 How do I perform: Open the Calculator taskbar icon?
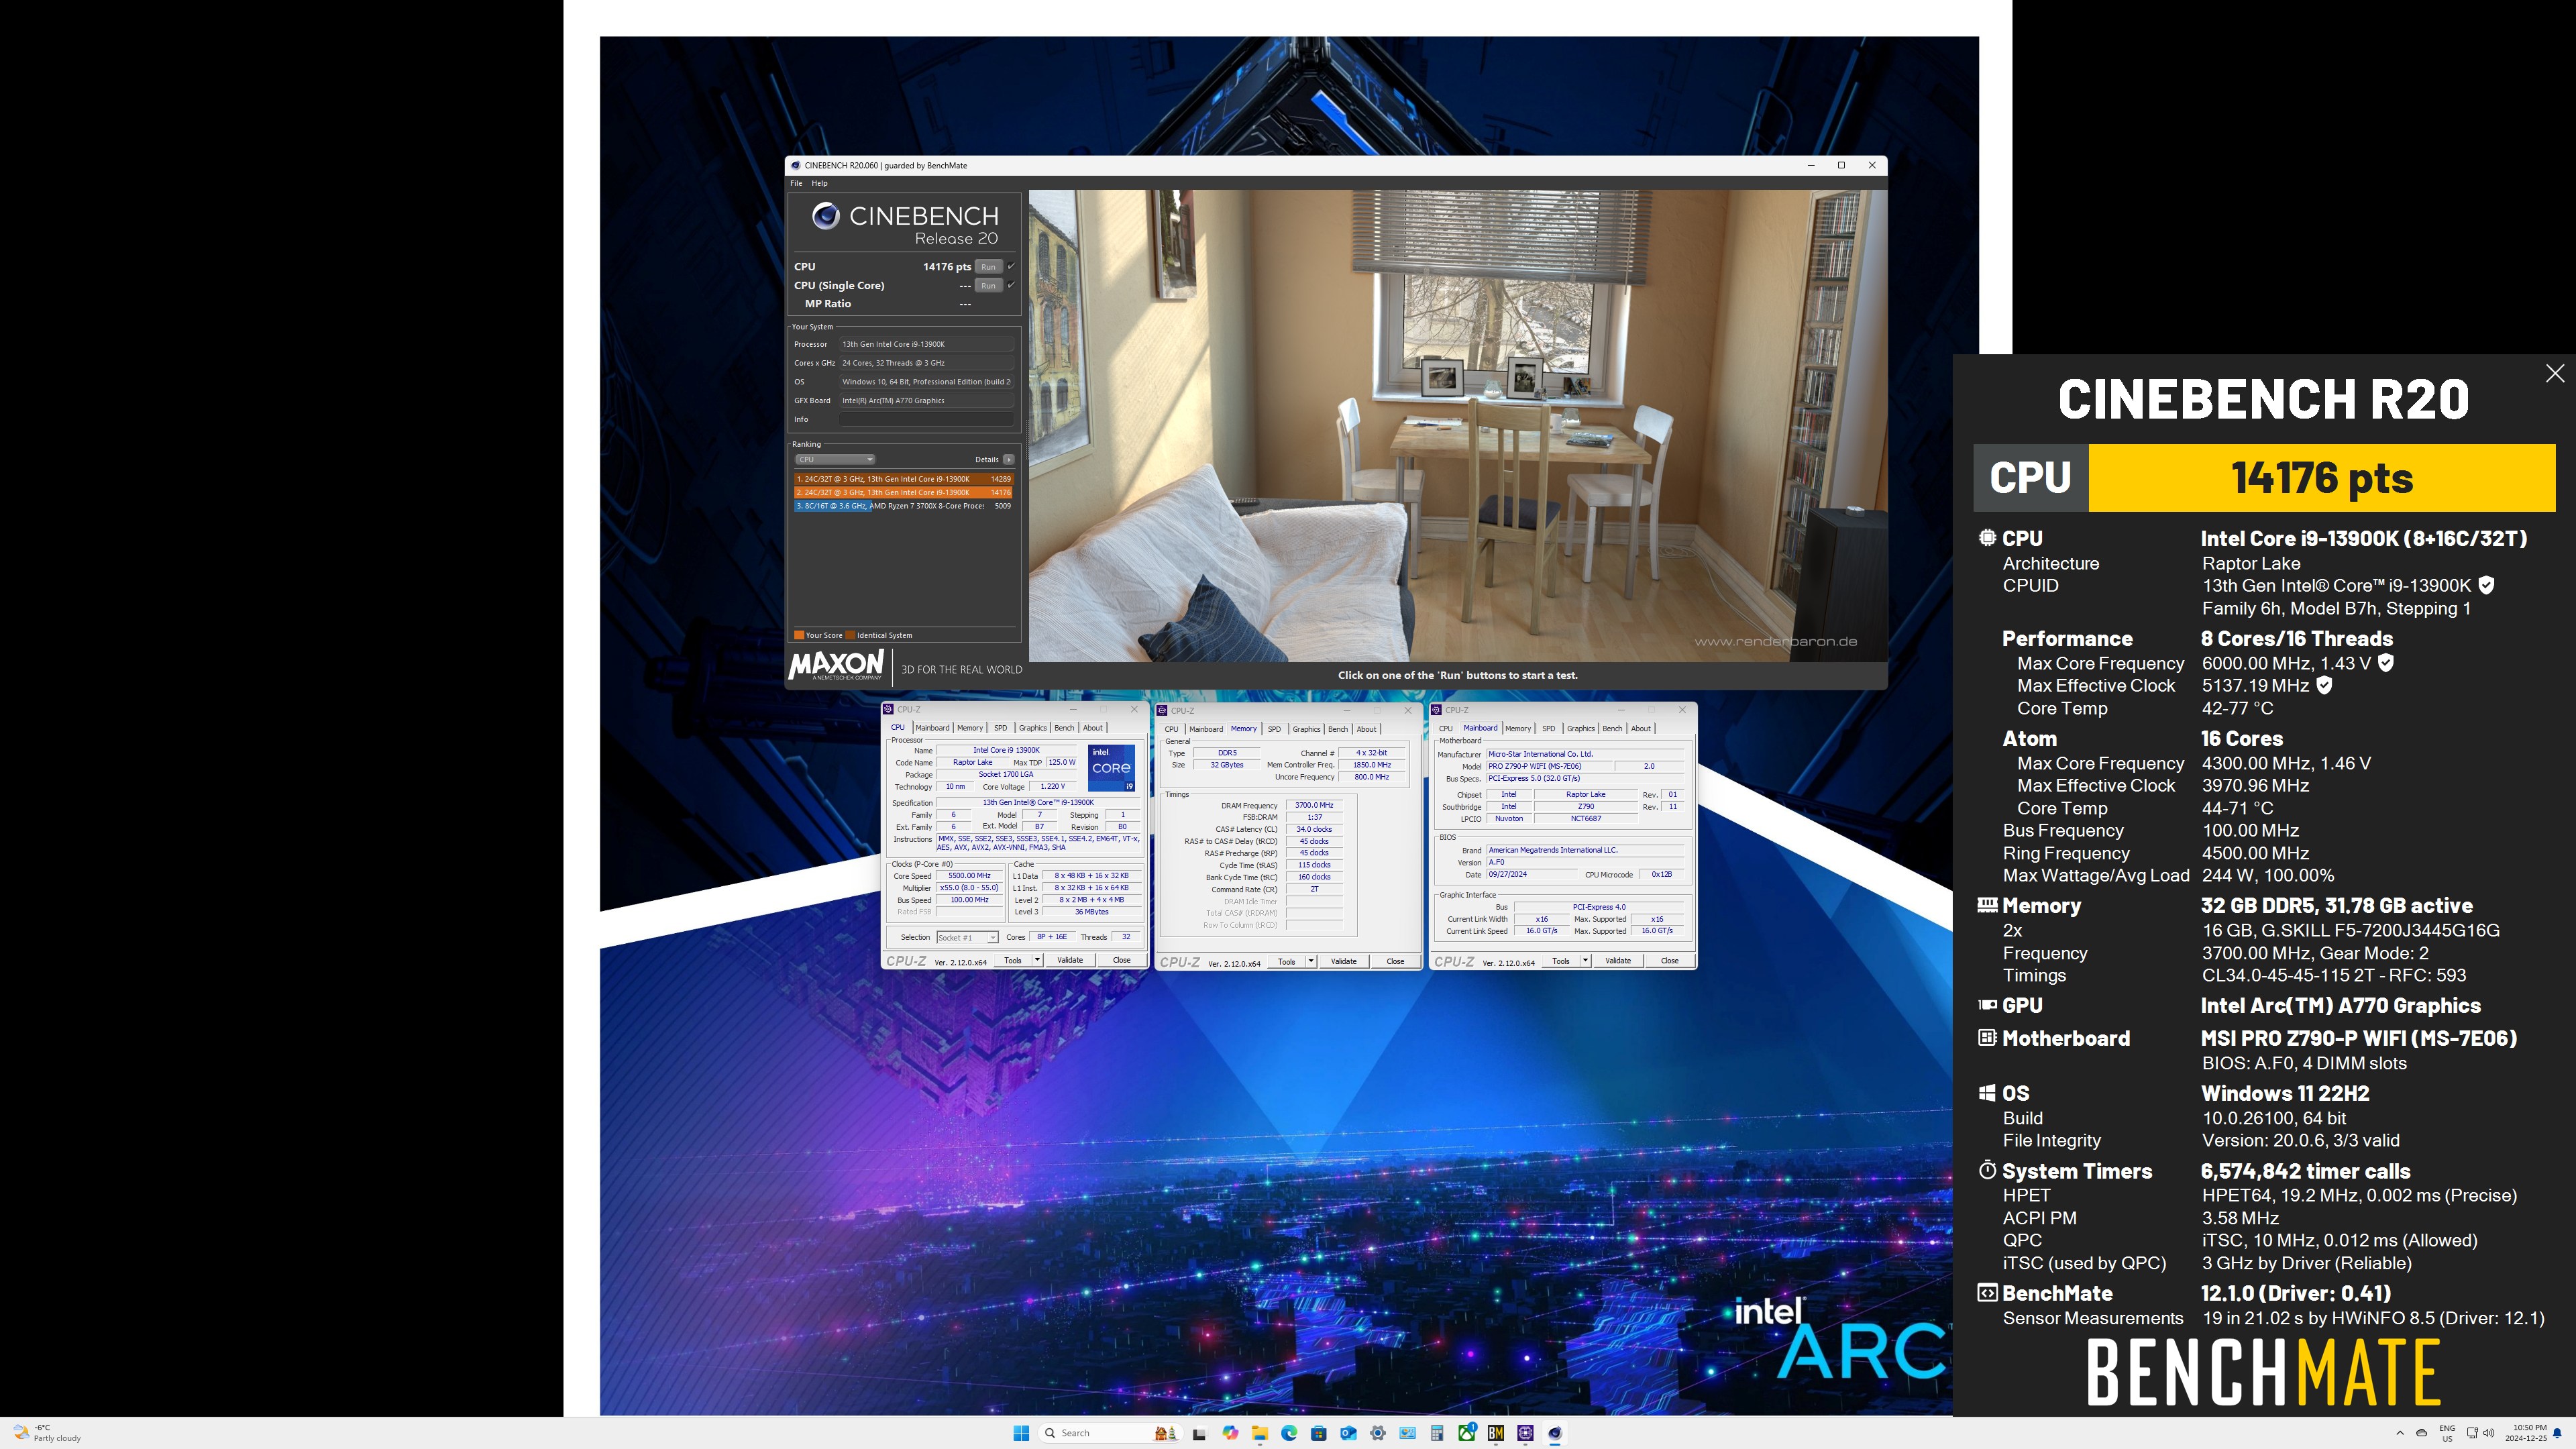[1437, 1433]
